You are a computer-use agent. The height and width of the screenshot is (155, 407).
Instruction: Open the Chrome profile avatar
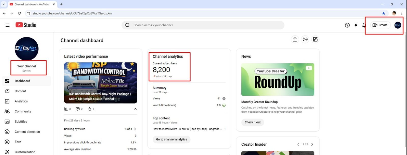click(394, 13)
